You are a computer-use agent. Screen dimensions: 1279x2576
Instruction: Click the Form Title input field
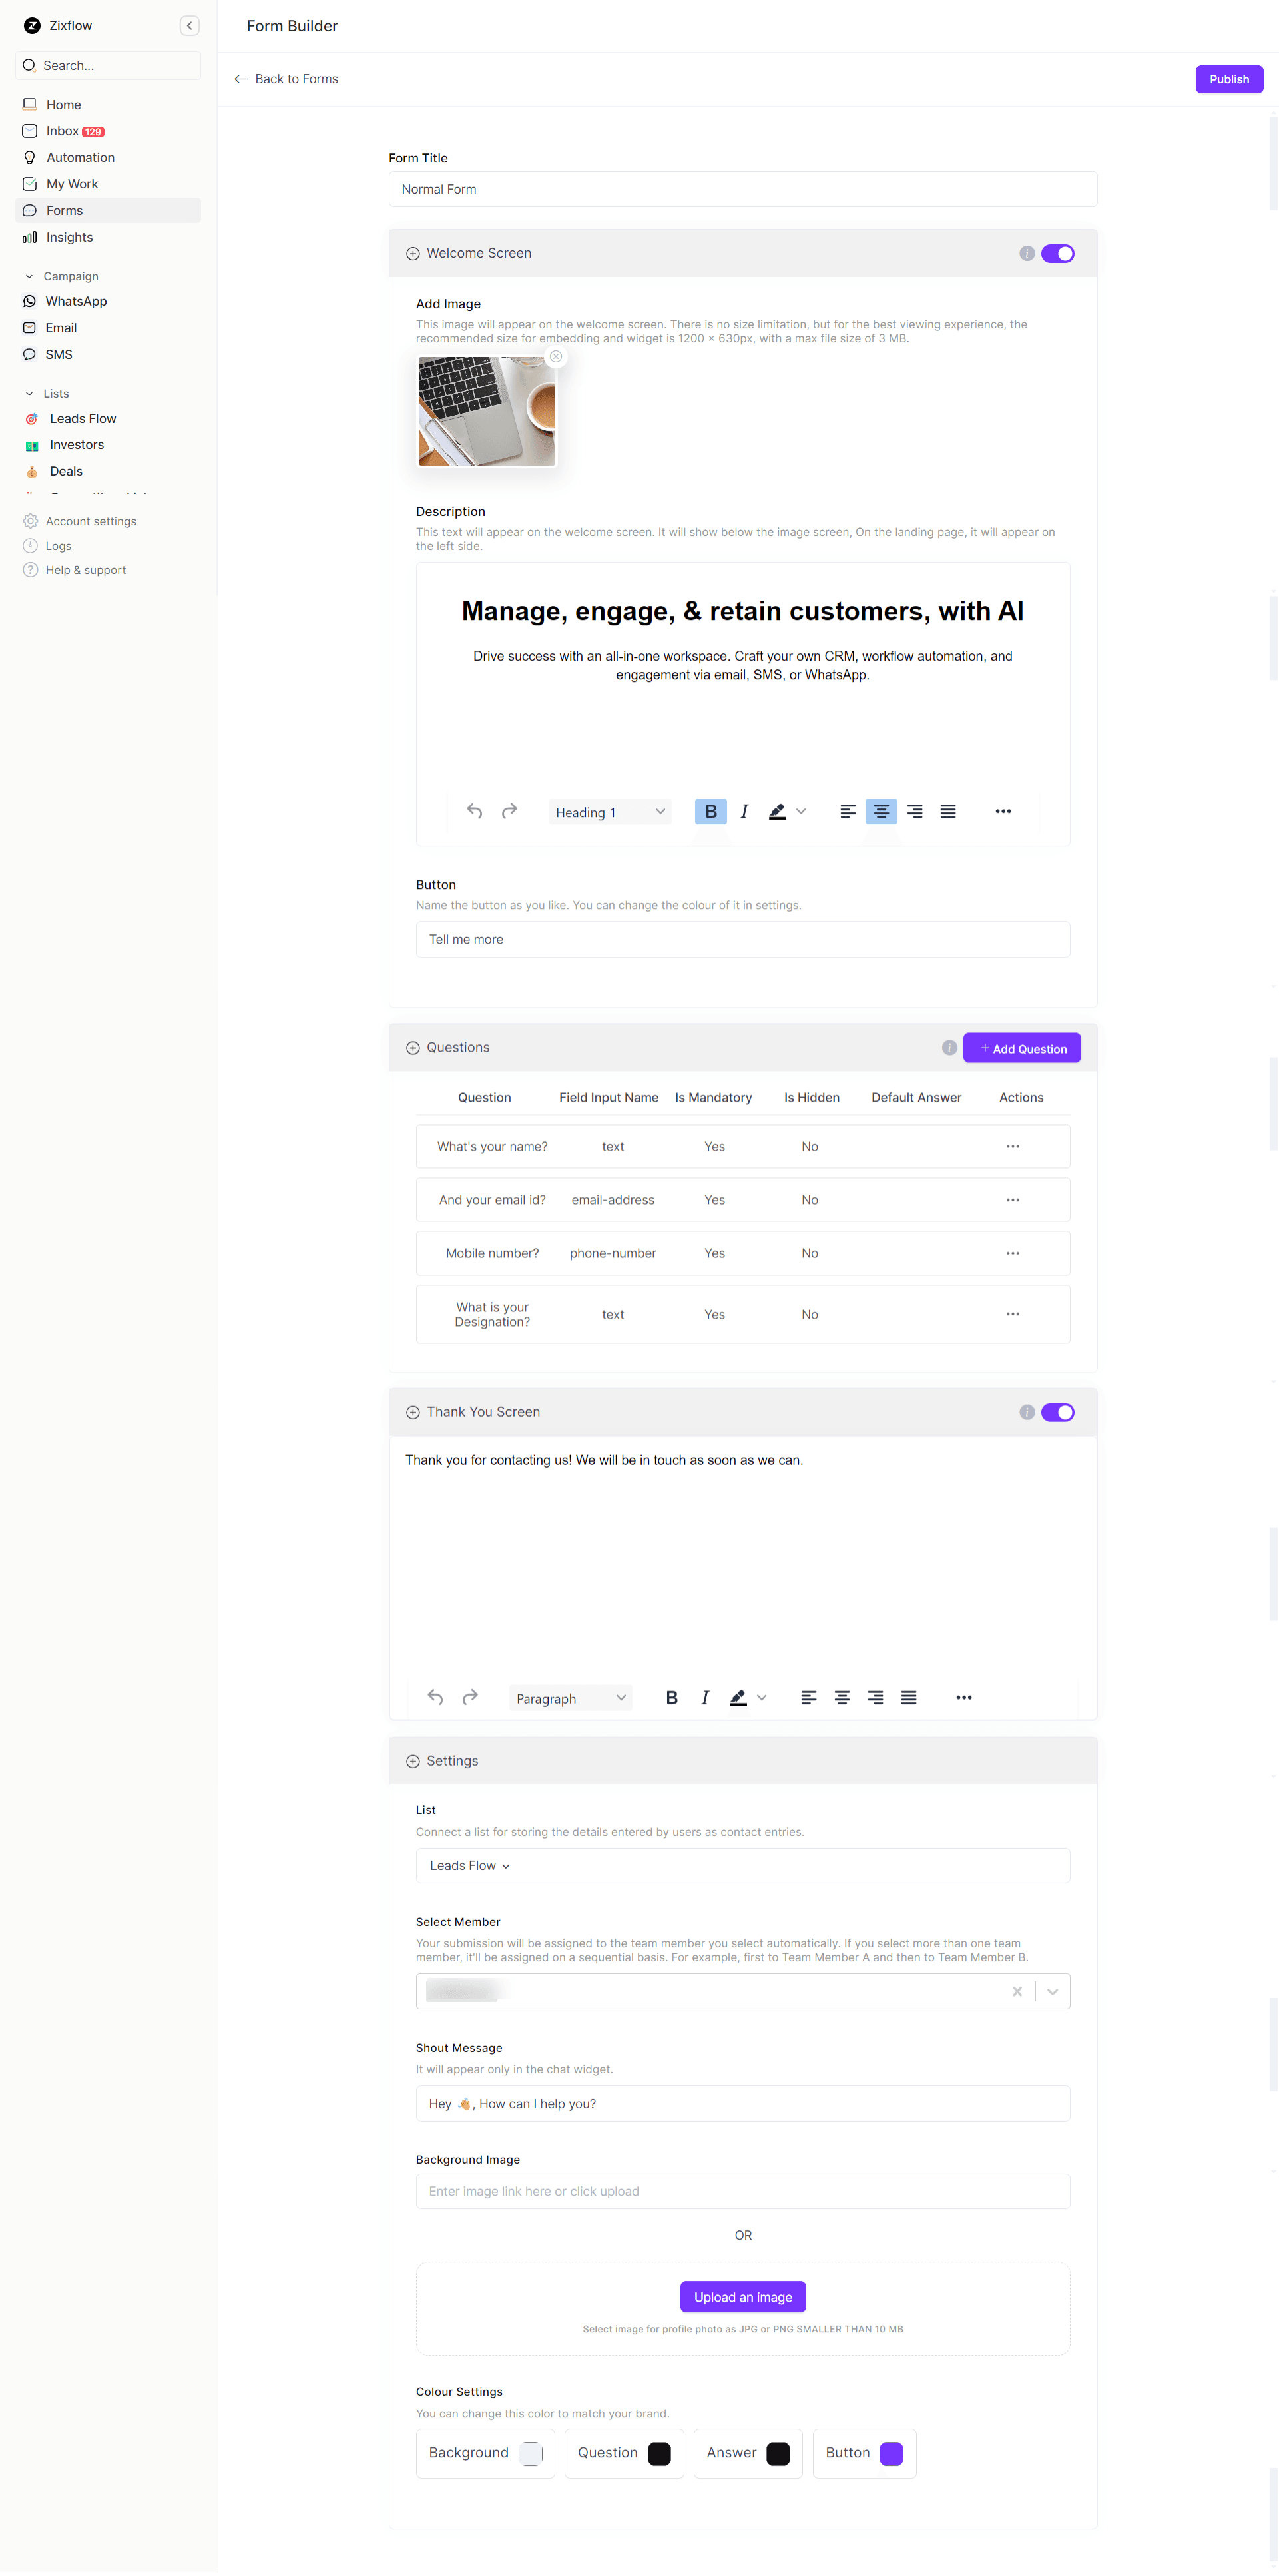coord(742,190)
